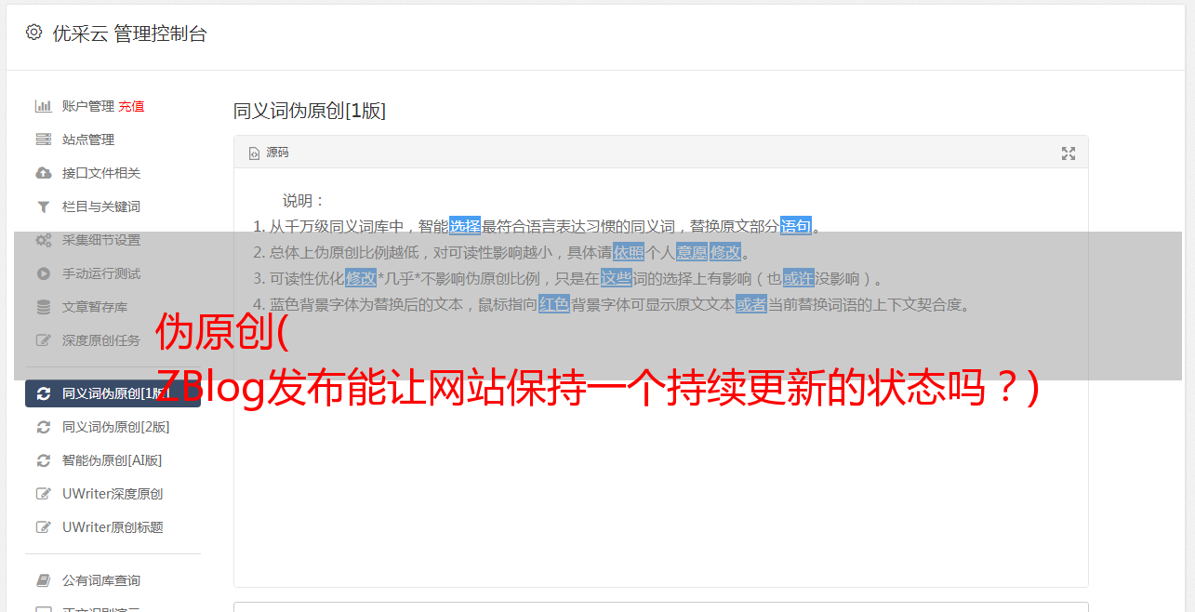Toggle 源码 source code view
This screenshot has width=1195, height=612.
coord(269,153)
